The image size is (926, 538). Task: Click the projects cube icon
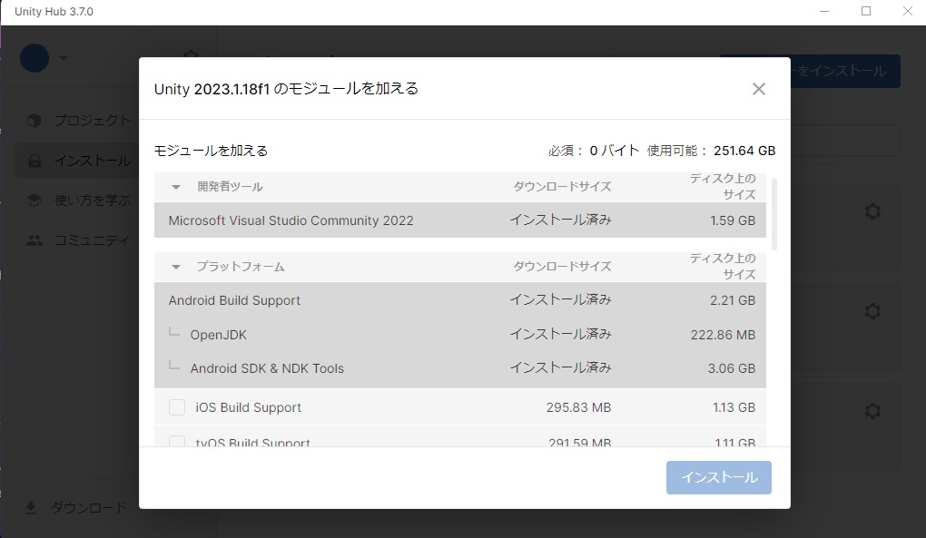[34, 121]
